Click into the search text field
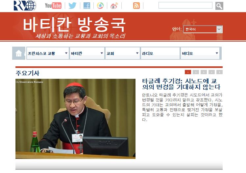 185,5
